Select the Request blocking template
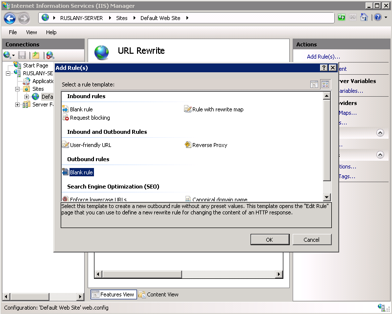 tap(90, 118)
